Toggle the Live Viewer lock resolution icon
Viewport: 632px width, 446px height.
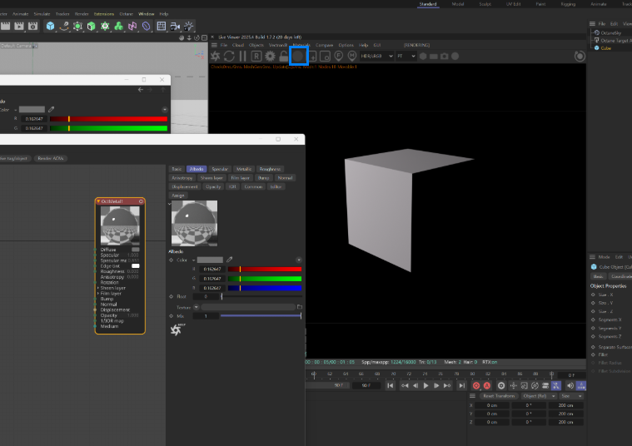click(x=284, y=56)
